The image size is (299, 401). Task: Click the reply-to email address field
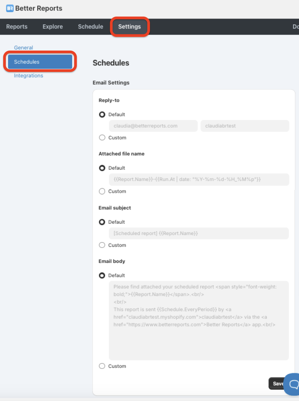[x=153, y=126]
